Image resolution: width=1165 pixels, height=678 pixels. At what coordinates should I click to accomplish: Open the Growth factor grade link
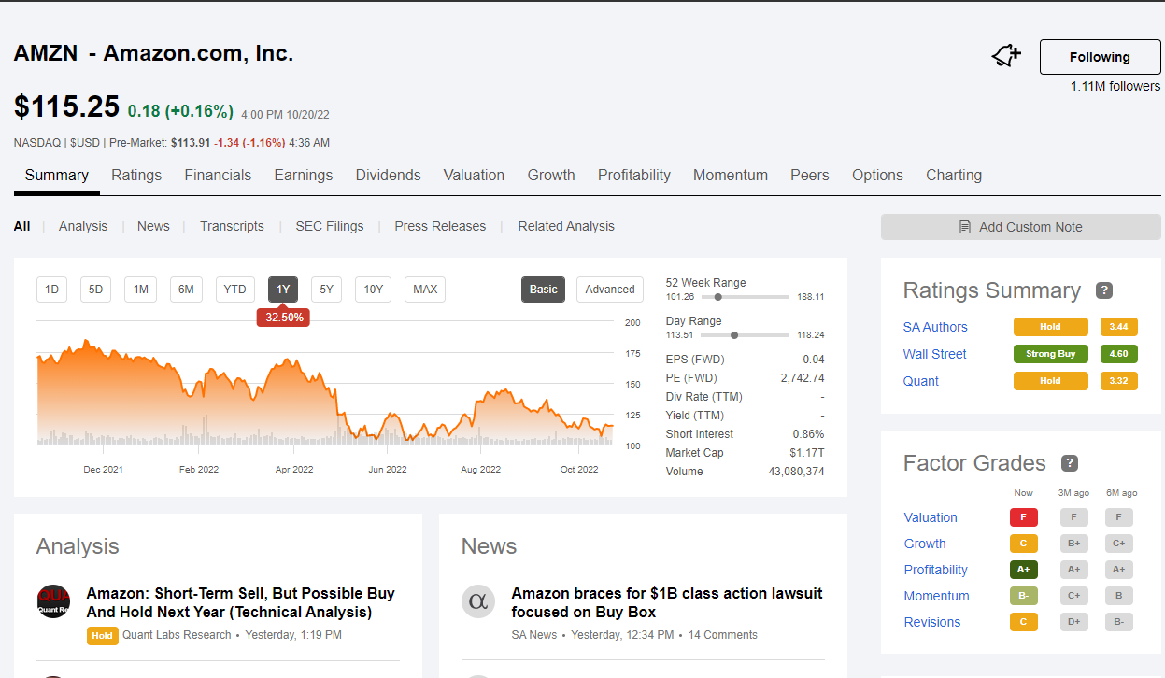click(925, 544)
